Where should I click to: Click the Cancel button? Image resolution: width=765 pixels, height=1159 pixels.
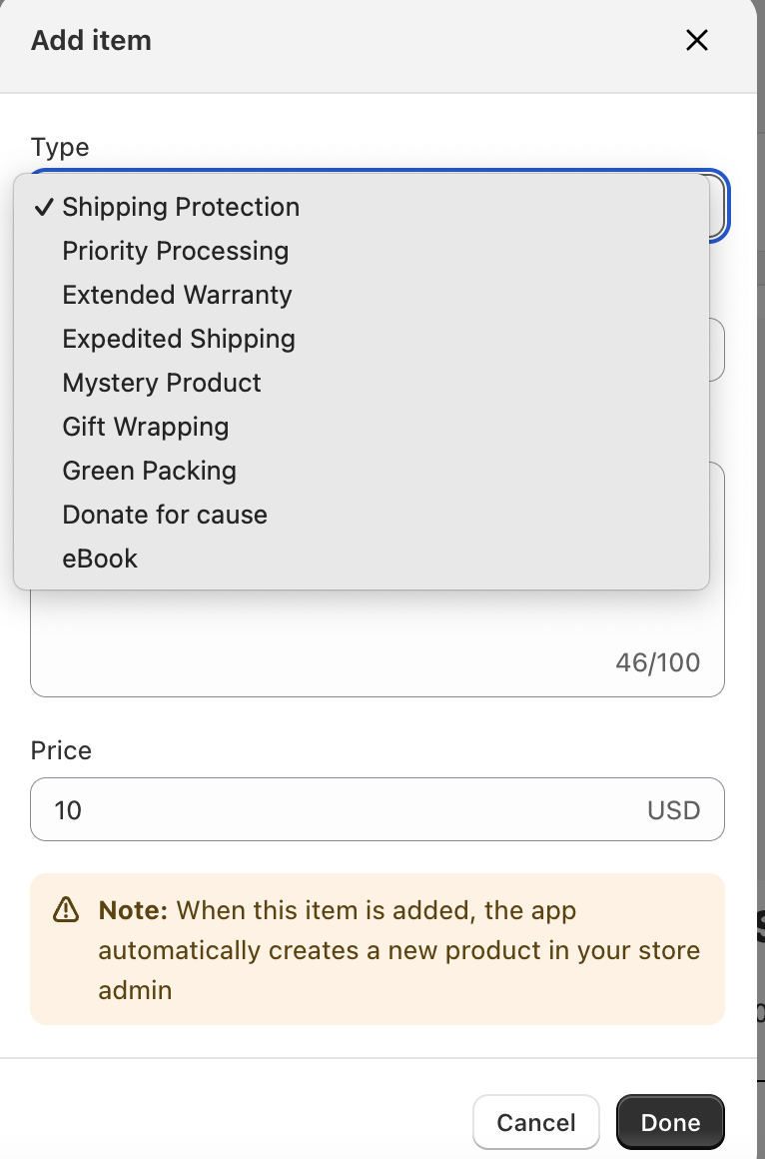click(x=536, y=1122)
